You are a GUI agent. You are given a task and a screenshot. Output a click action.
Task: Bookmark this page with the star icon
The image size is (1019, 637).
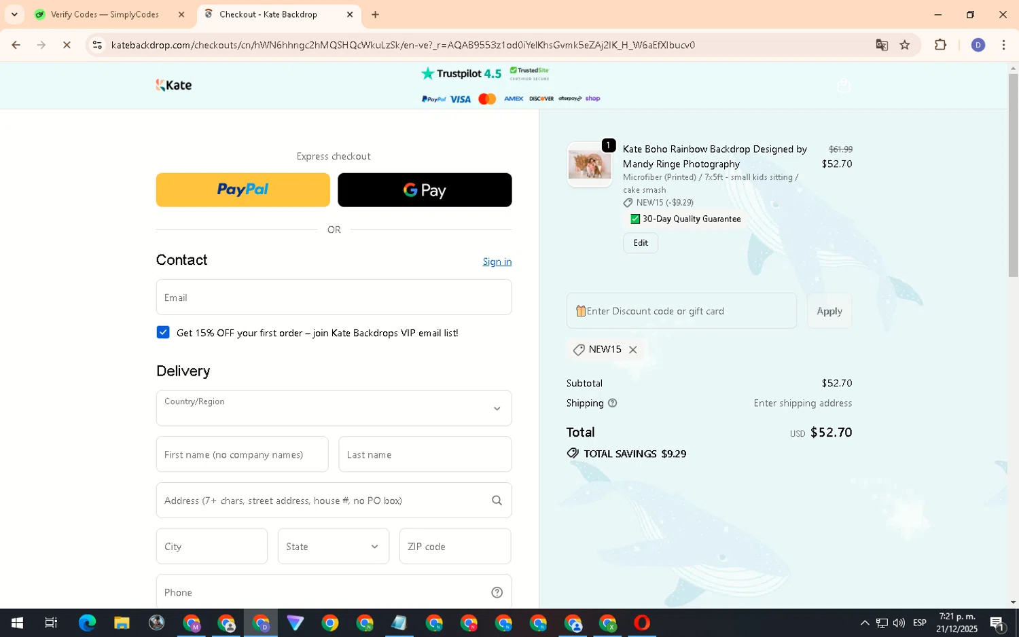tap(905, 45)
